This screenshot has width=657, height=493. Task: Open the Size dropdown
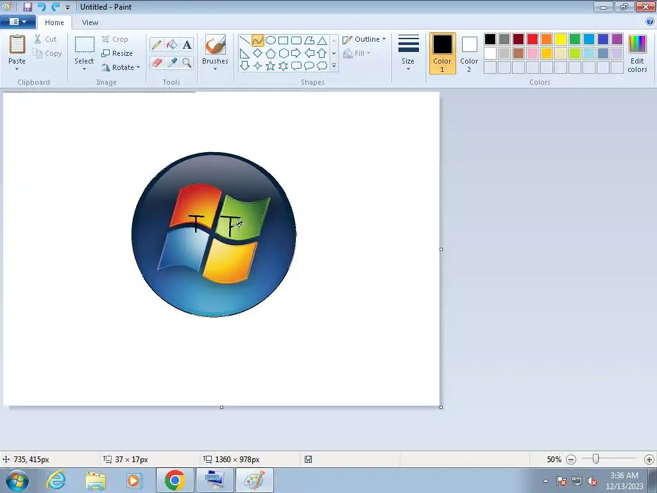pos(408,53)
